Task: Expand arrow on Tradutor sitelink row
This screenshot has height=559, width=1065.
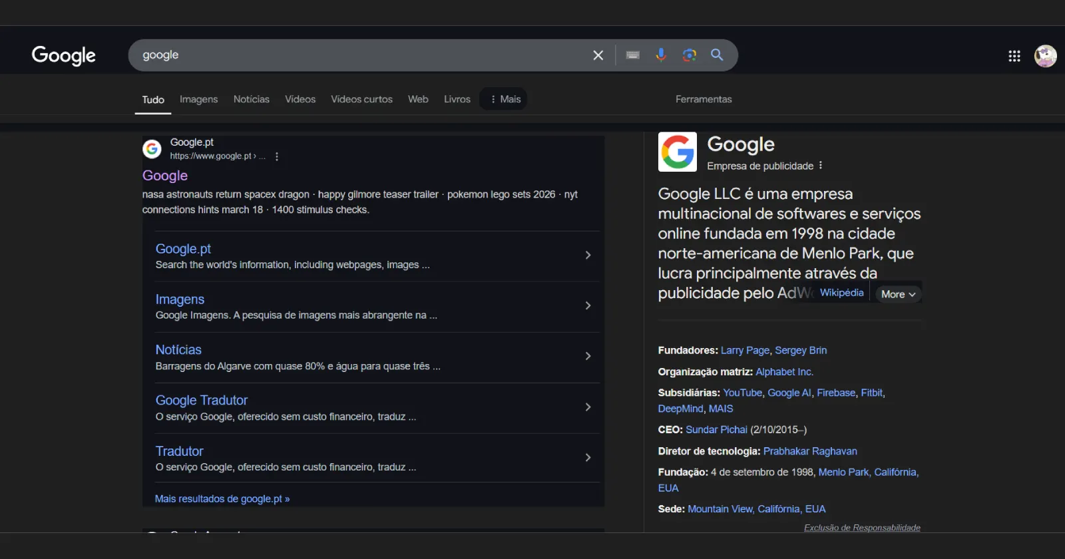Action: (x=588, y=457)
